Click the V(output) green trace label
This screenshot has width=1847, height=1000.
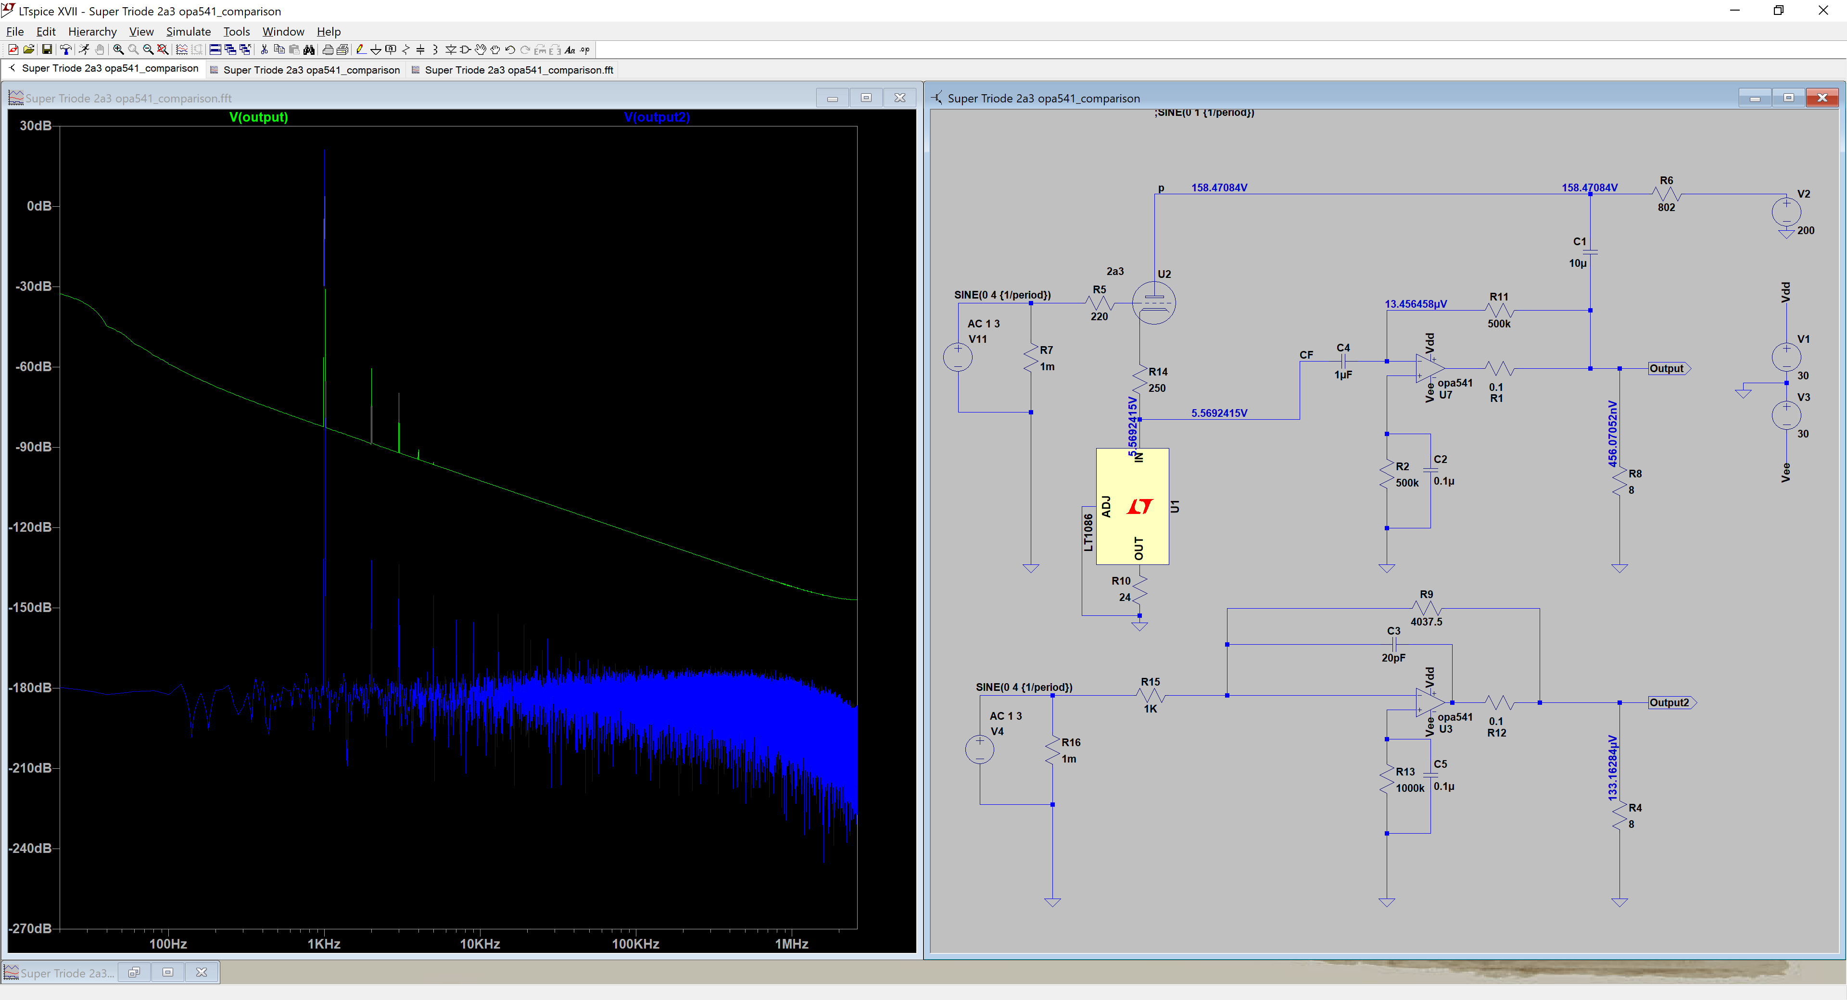tap(259, 117)
